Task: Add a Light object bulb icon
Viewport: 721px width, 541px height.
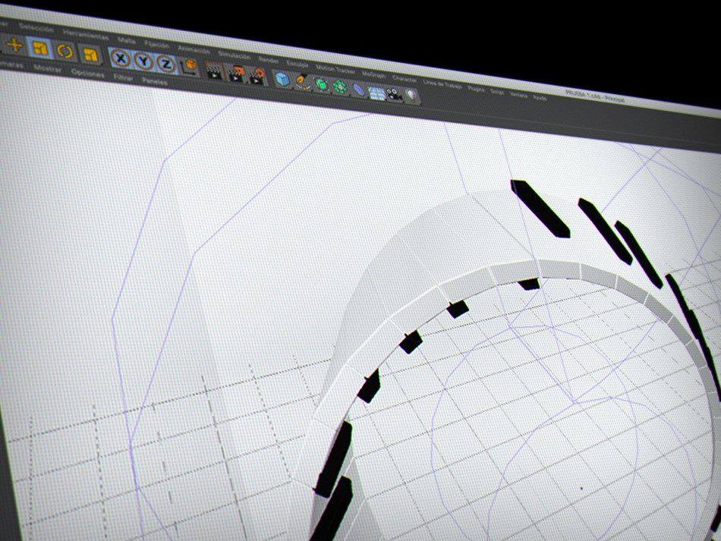Action: click(x=411, y=96)
